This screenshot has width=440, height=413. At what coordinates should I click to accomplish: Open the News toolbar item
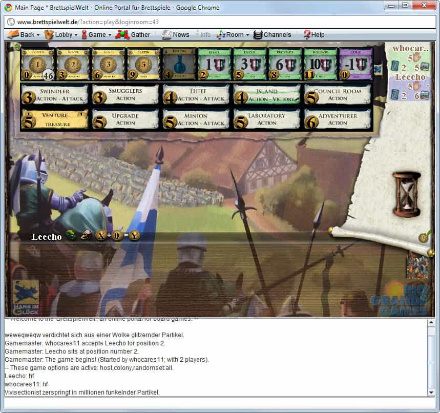click(176, 34)
